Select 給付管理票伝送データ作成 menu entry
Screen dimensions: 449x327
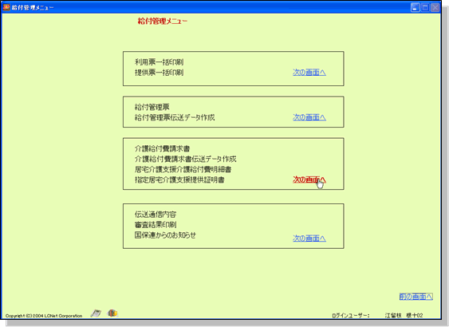coord(175,117)
